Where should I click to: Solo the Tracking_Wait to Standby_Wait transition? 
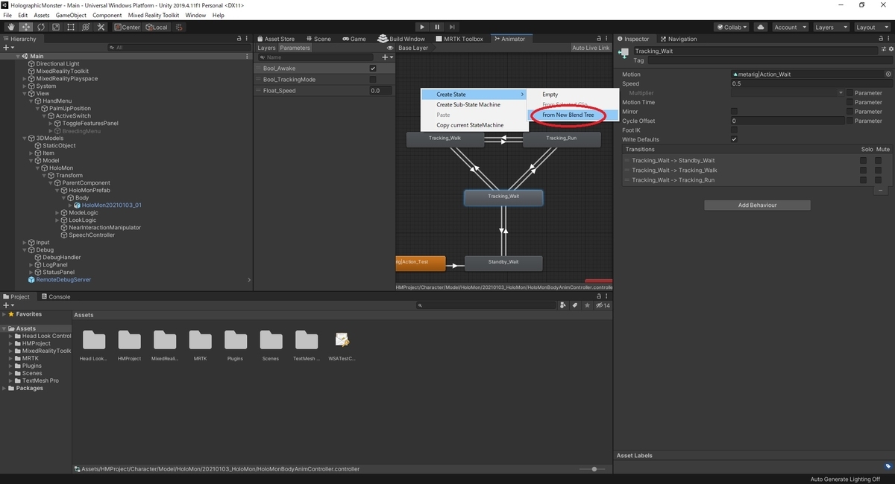864,160
